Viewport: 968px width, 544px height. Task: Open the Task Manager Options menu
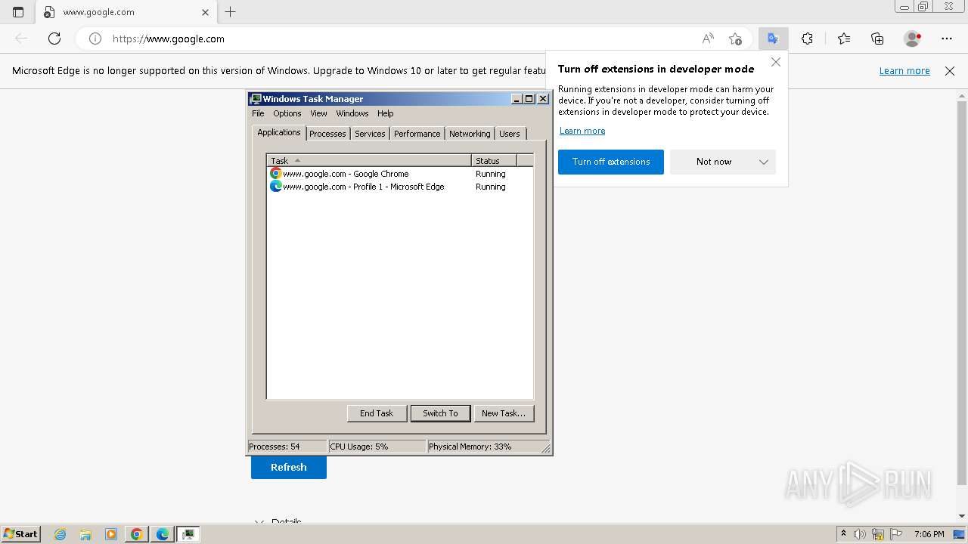(x=287, y=113)
